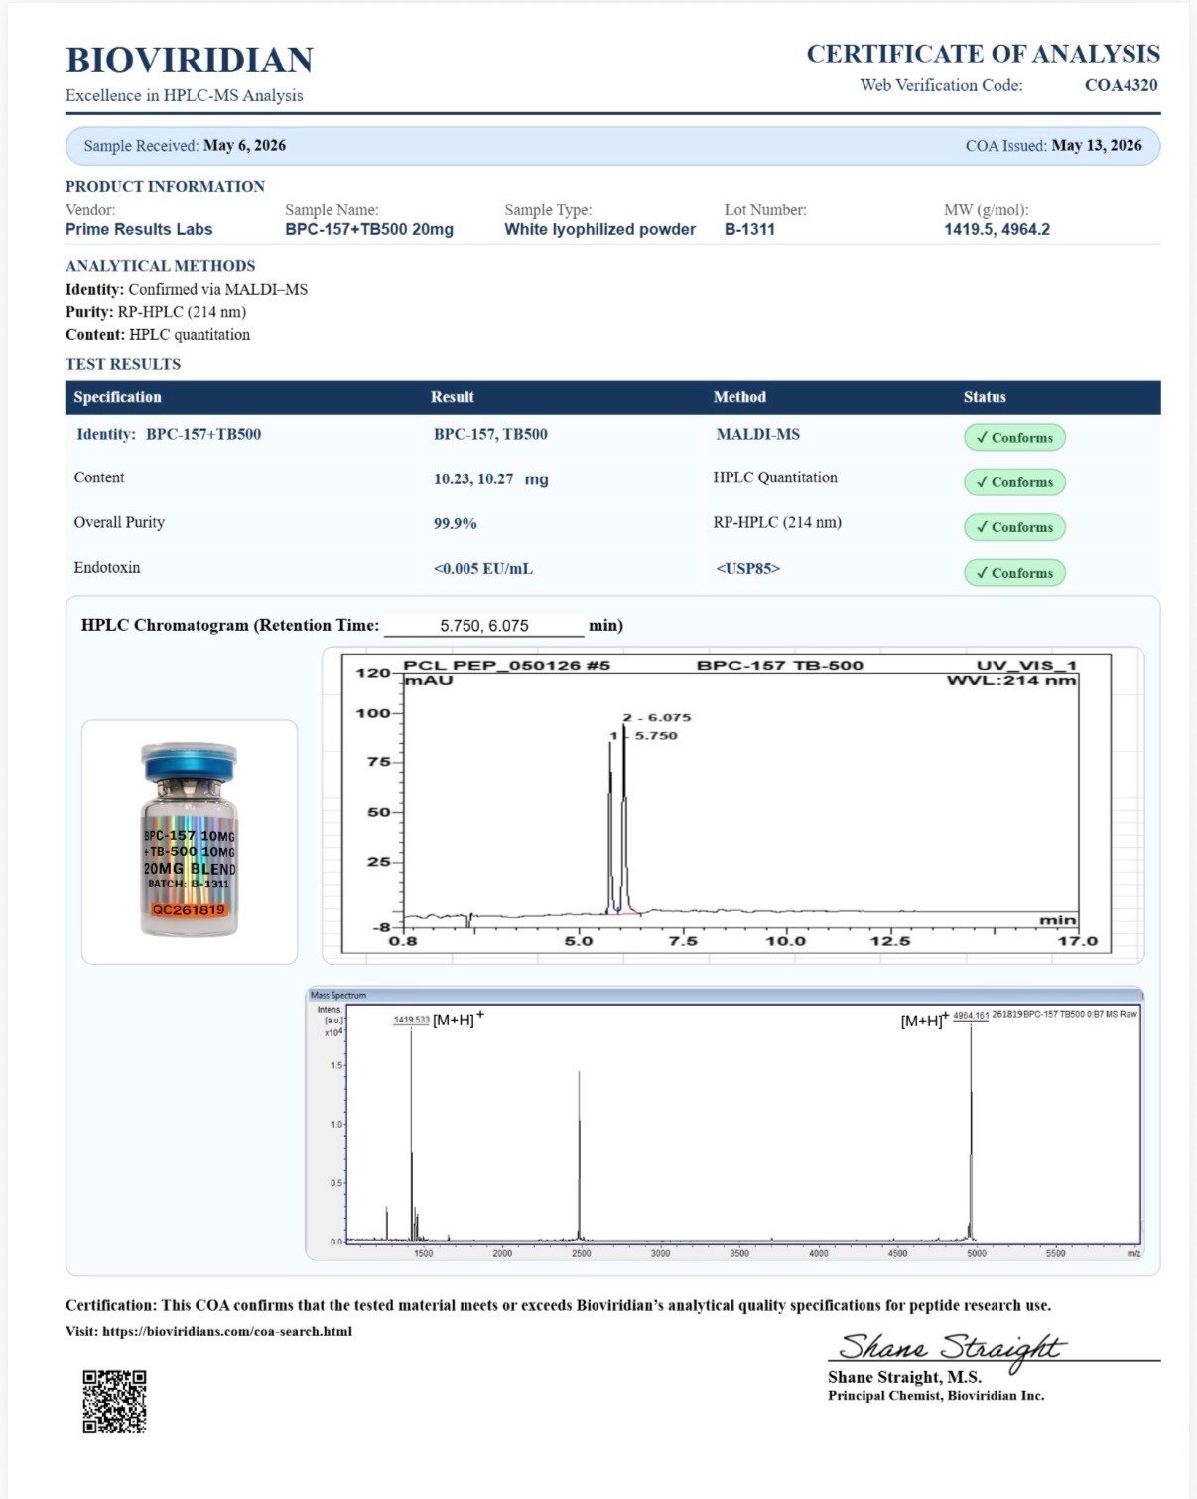Click the 4964.161 mass peak label
Viewport: 1197px width, 1499px height.
click(971, 1015)
